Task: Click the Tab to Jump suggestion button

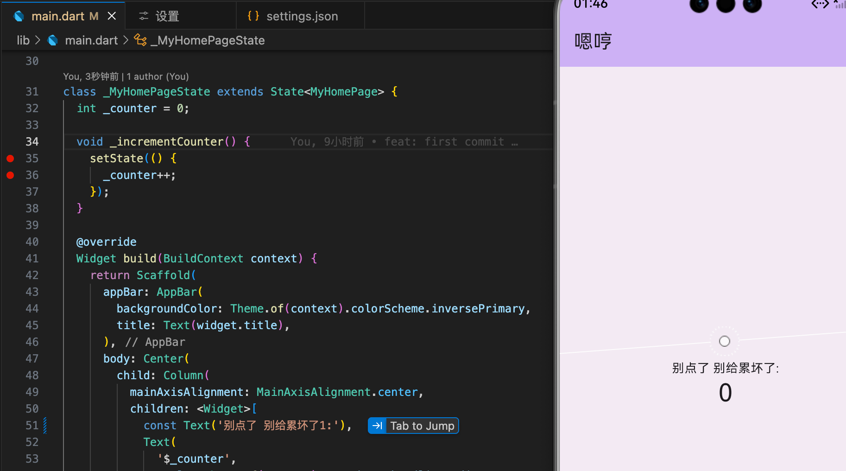Action: click(x=413, y=426)
